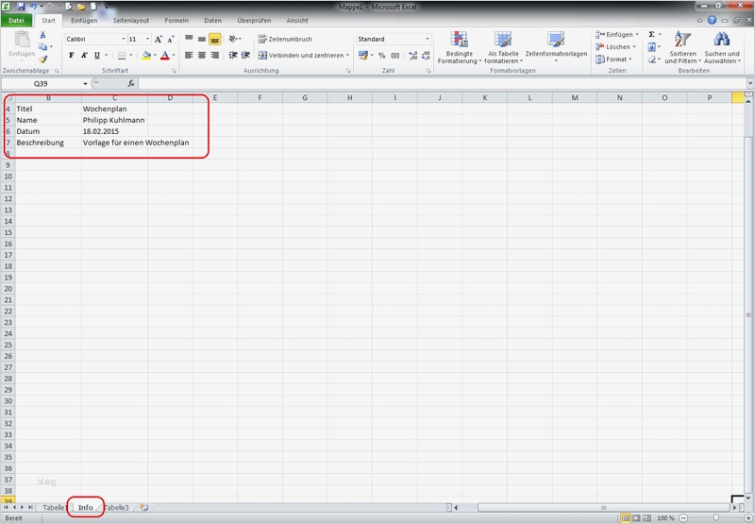Open the font size 11 dropdown
755x524 pixels.
[x=147, y=39]
